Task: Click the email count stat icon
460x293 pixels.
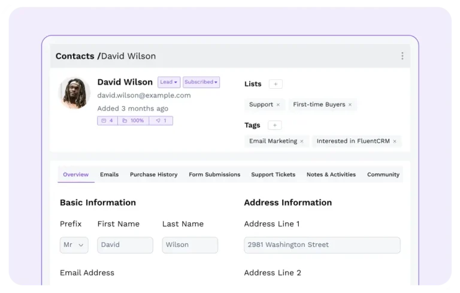Action: [x=104, y=120]
